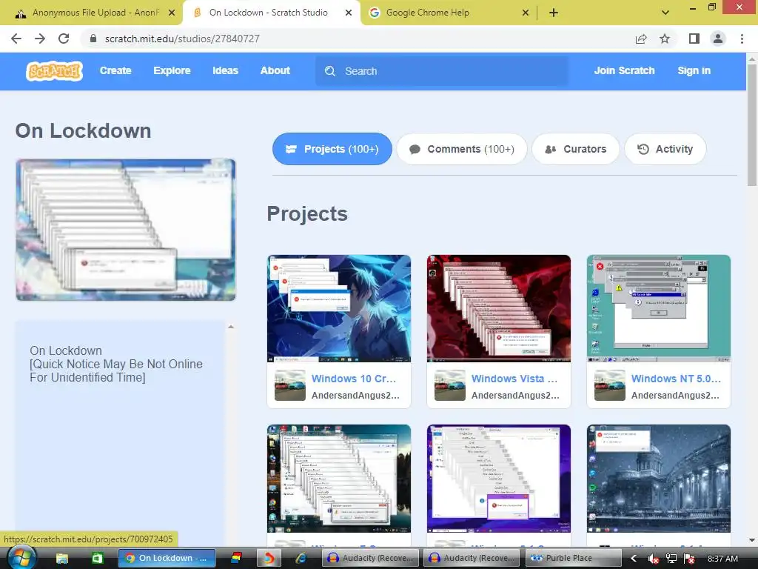Screen dimensions: 758x569
Task: Open the Chrome three-dot menu
Action: point(742,39)
